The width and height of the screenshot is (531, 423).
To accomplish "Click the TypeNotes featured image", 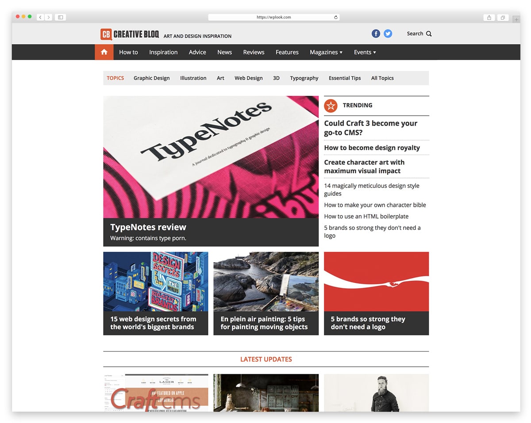I will 211,157.
